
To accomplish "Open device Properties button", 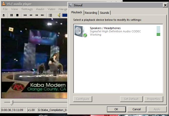I will click(154, 99).
